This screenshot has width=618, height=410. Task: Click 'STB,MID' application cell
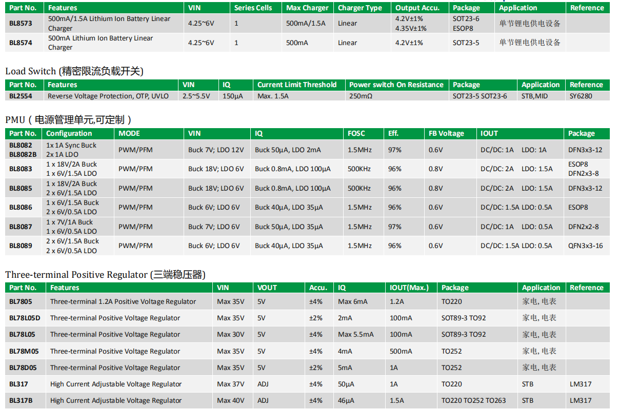[x=535, y=96]
